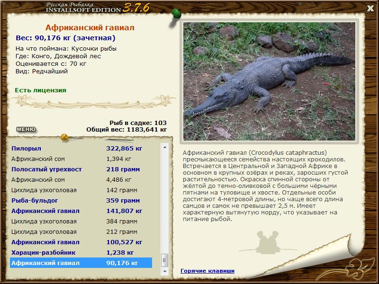Image resolution: width=379 pixels, height=284 pixels.
Task: Select the Рыба-бульдог 359 грамм row
Action: coord(81,200)
